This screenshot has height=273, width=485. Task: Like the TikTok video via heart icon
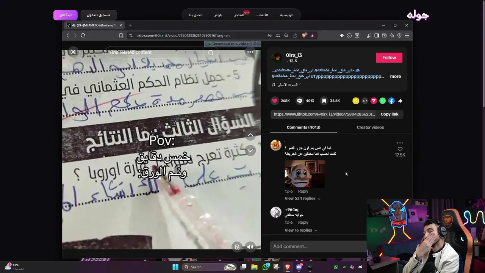pos(275,100)
